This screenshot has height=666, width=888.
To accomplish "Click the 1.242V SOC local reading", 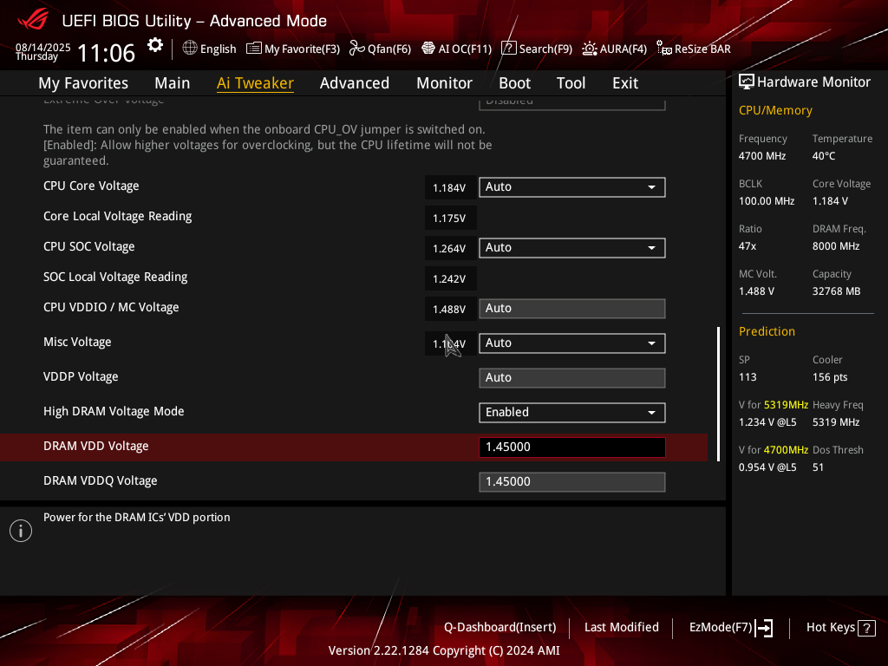I will click(450, 278).
